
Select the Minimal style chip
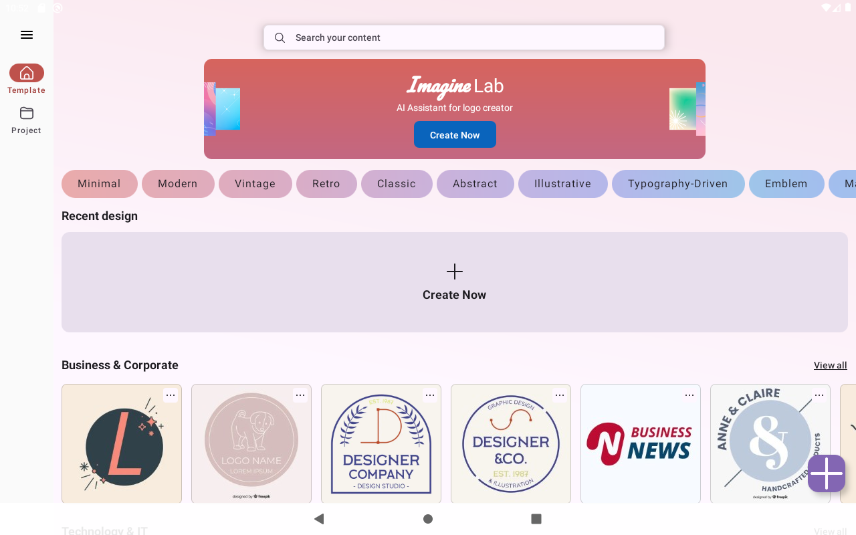[100, 184]
